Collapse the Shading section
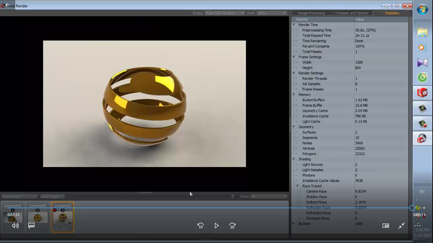 pyautogui.click(x=294, y=159)
